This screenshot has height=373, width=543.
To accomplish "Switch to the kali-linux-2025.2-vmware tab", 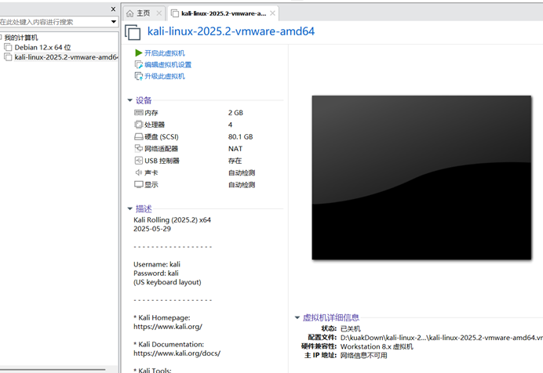I will click(x=224, y=13).
